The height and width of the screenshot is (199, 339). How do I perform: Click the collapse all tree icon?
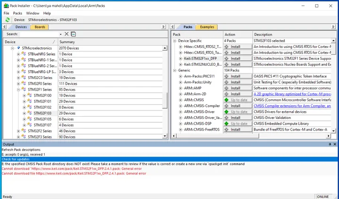click(73, 34)
